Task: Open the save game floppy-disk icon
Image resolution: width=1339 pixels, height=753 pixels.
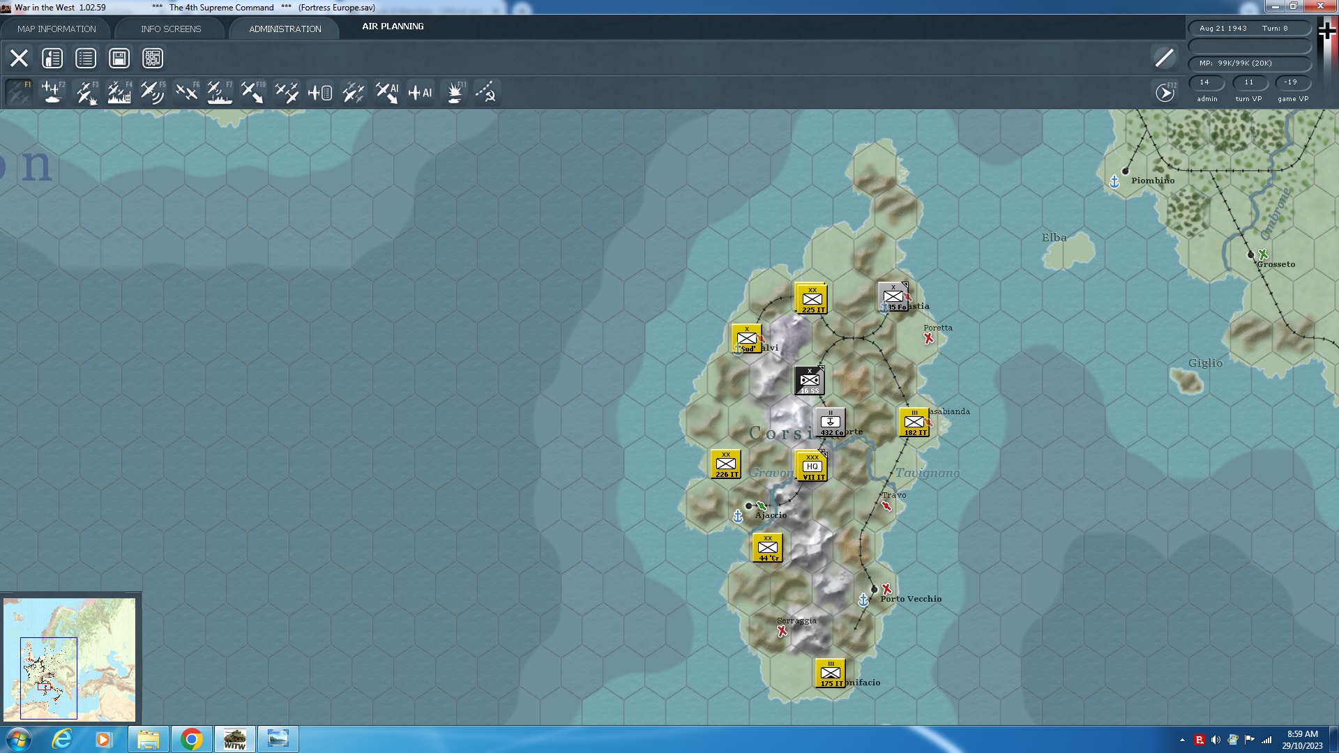Action: (x=119, y=58)
